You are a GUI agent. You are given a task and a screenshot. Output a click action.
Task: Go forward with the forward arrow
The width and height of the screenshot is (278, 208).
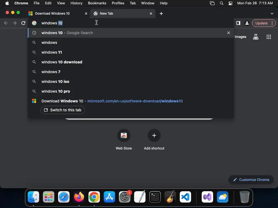[x=15, y=23]
